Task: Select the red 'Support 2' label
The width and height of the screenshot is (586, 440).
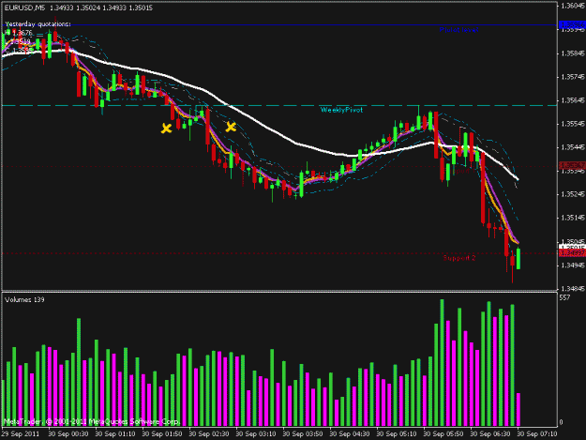Action: 459,258
